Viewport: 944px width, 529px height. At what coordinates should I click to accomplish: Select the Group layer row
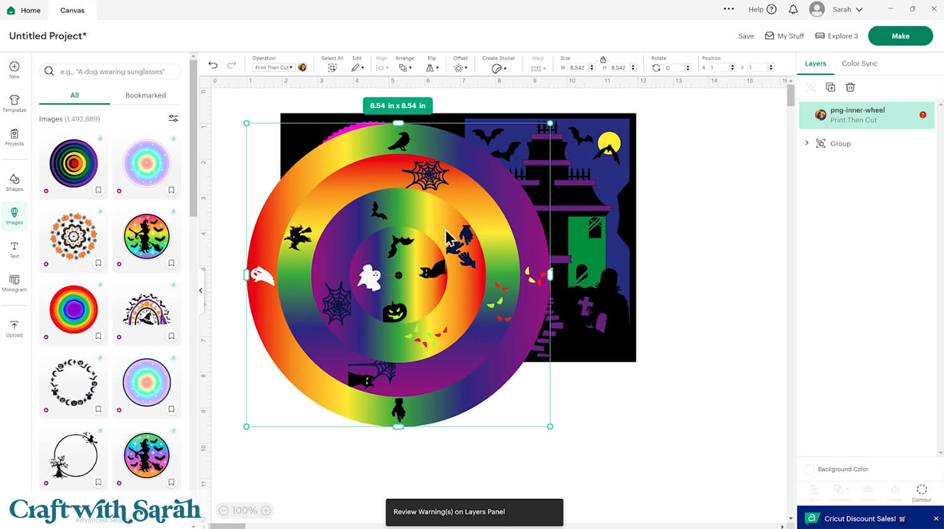point(867,143)
